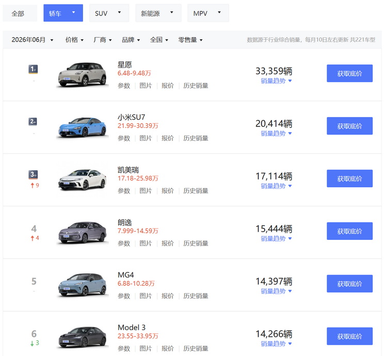
Task: Open the 星愿 car thumbnail
Action: (x=83, y=74)
